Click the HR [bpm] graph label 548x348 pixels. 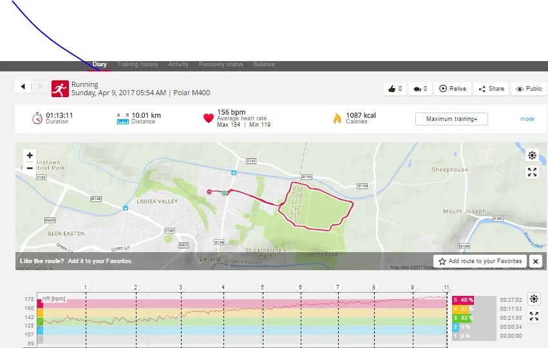coord(53,298)
